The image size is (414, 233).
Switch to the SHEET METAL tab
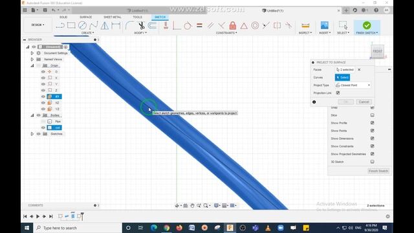point(112,17)
